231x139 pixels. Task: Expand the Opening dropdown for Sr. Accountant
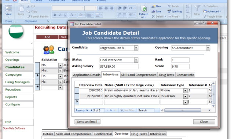pyautogui.click(x=208, y=48)
